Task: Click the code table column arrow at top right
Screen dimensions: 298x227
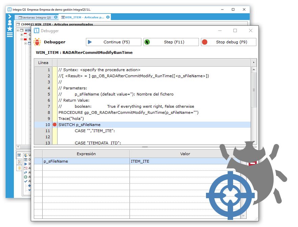Action: 254,62
